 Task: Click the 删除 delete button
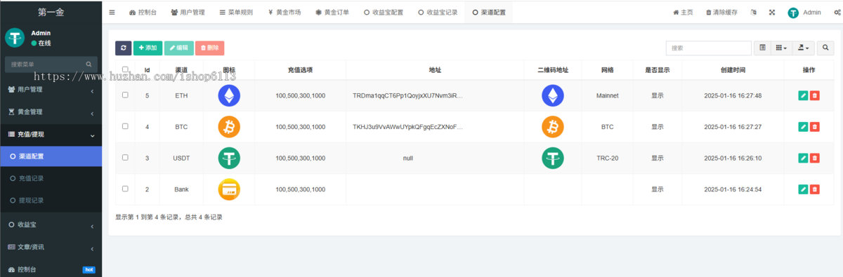pos(209,48)
